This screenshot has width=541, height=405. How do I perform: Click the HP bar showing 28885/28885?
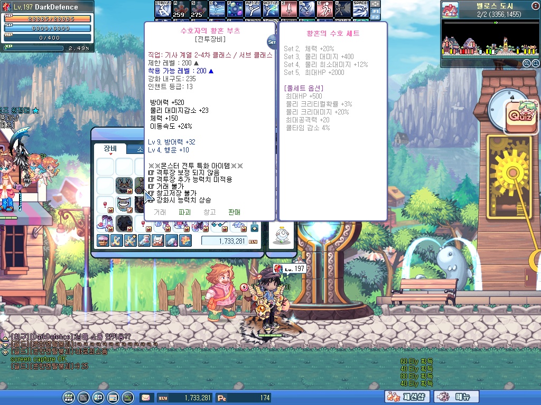pyautogui.click(x=48, y=18)
